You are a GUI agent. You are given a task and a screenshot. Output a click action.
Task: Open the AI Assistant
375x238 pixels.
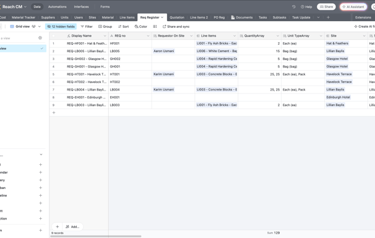(x=353, y=7)
